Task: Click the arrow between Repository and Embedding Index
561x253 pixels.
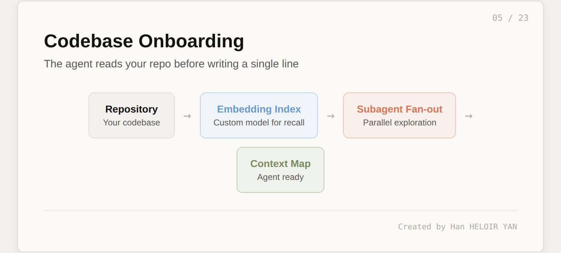Action: pos(187,116)
